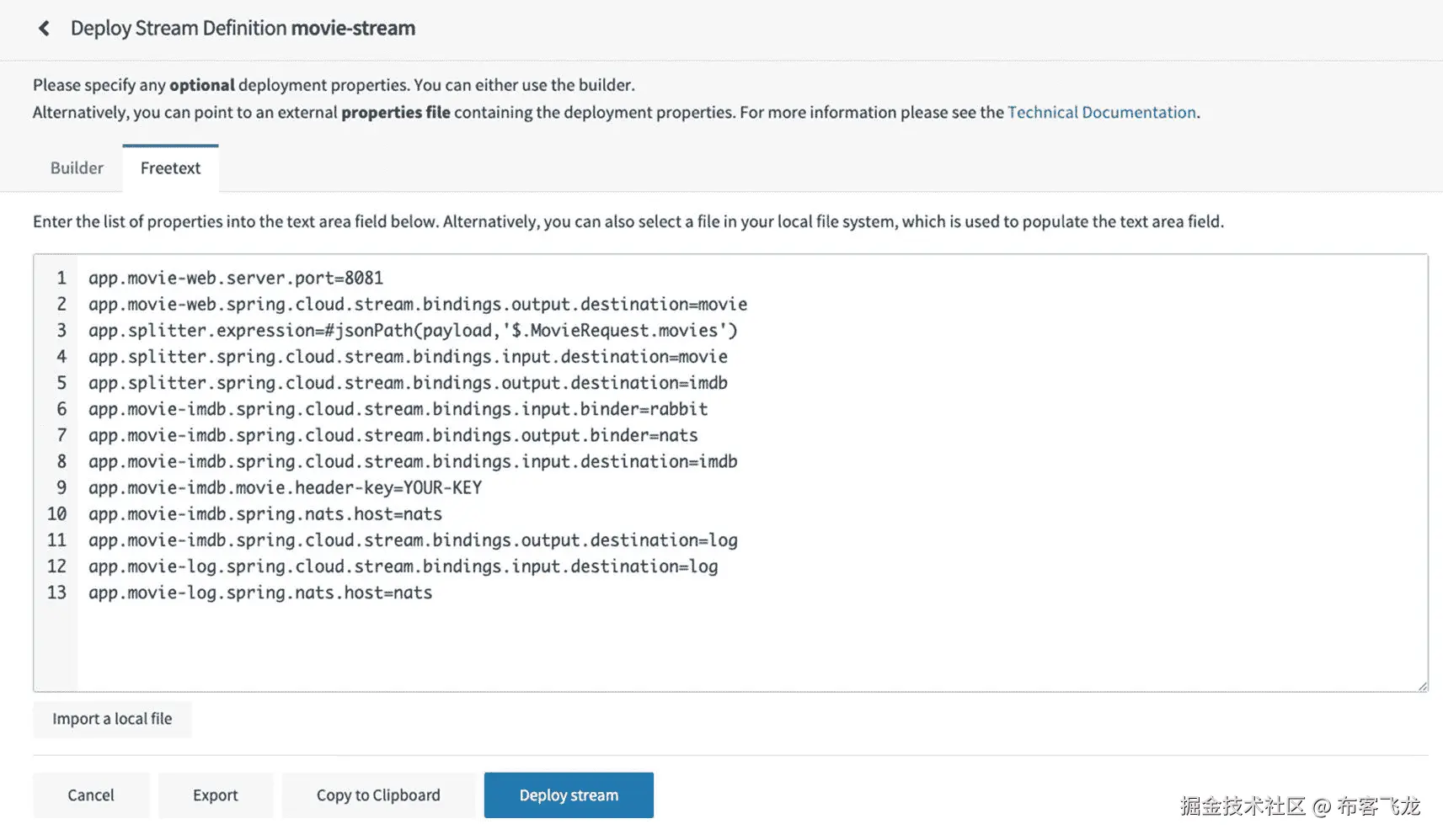Cancel the stream deployment
This screenshot has width=1443, height=840.
coord(91,795)
